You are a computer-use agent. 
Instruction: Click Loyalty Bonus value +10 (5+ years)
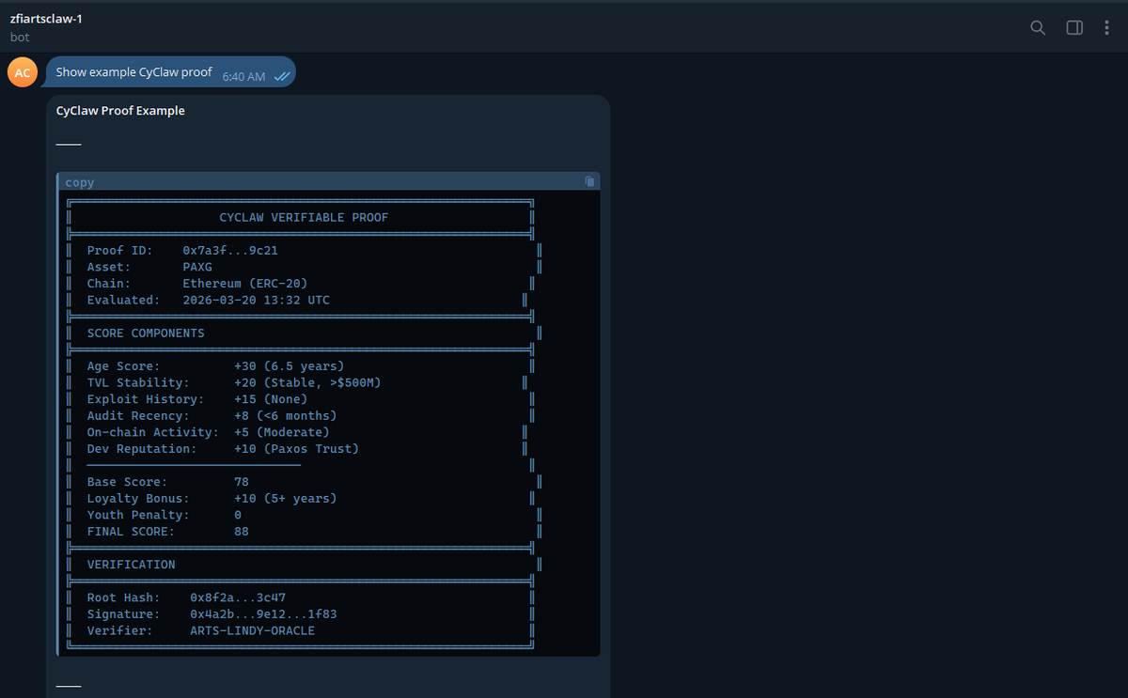pos(285,499)
